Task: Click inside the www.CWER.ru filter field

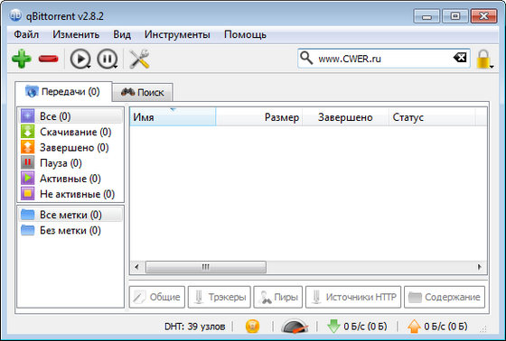Action: click(384, 59)
